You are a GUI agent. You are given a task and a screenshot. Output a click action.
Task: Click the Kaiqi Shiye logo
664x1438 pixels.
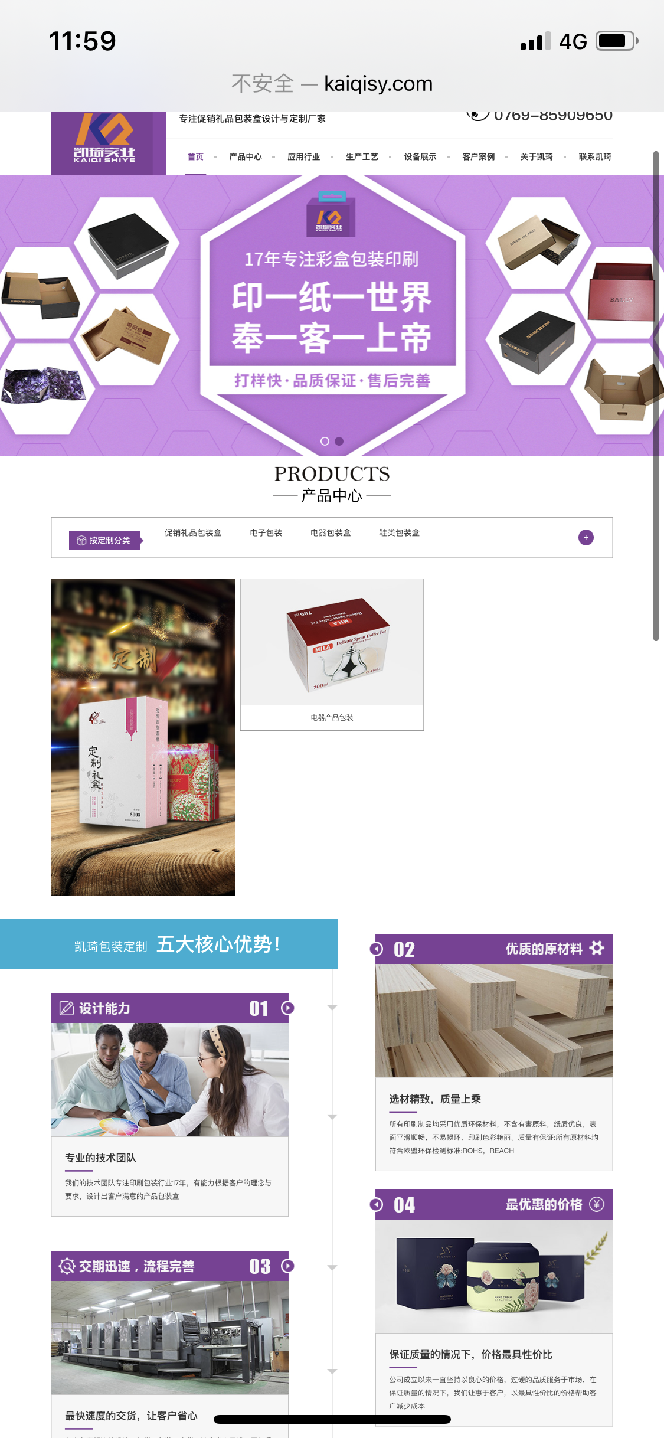tap(104, 139)
